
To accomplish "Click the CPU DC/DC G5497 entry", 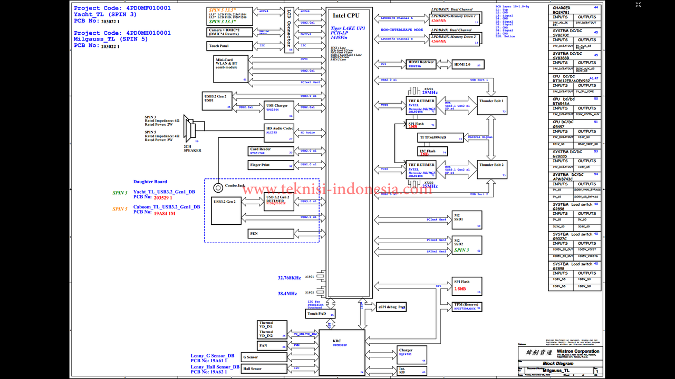I will click(x=575, y=124).
